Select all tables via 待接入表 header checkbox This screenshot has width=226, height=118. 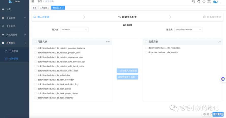(x=35, y=41)
